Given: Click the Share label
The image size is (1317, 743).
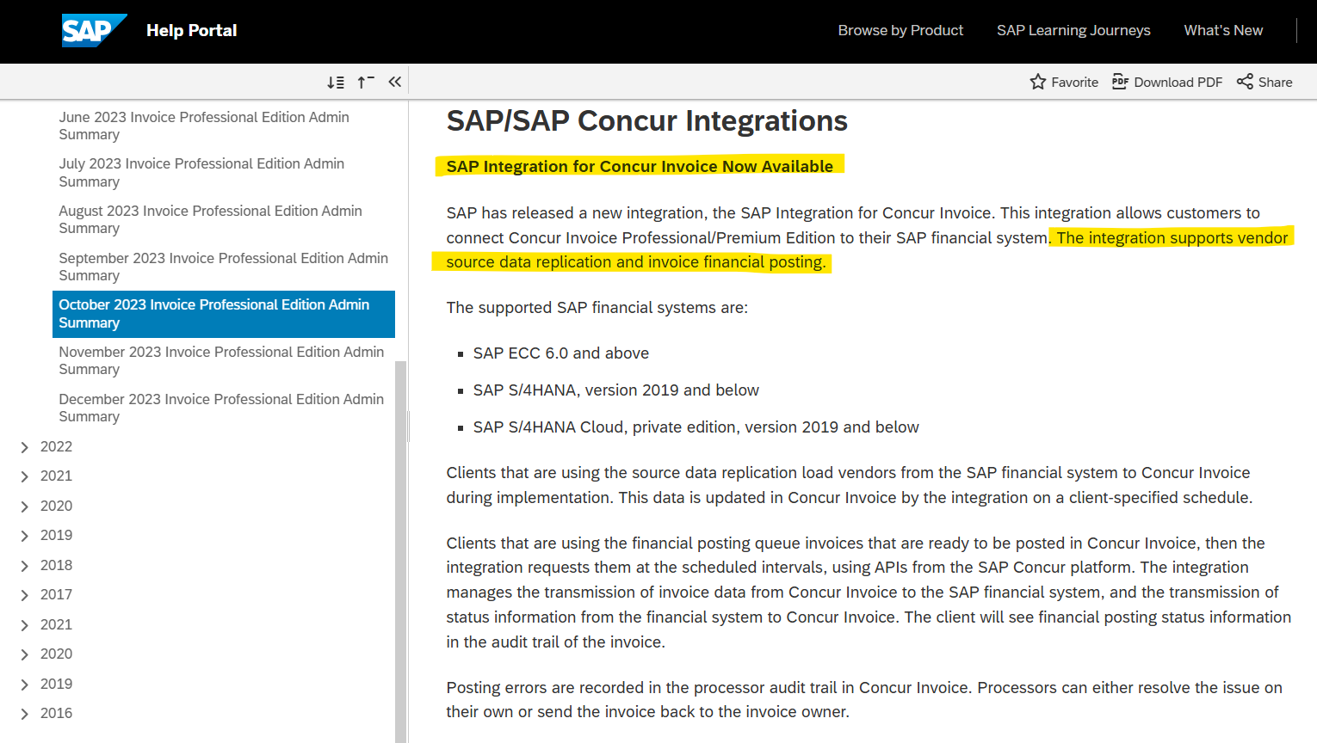Looking at the screenshot, I should coord(1275,83).
